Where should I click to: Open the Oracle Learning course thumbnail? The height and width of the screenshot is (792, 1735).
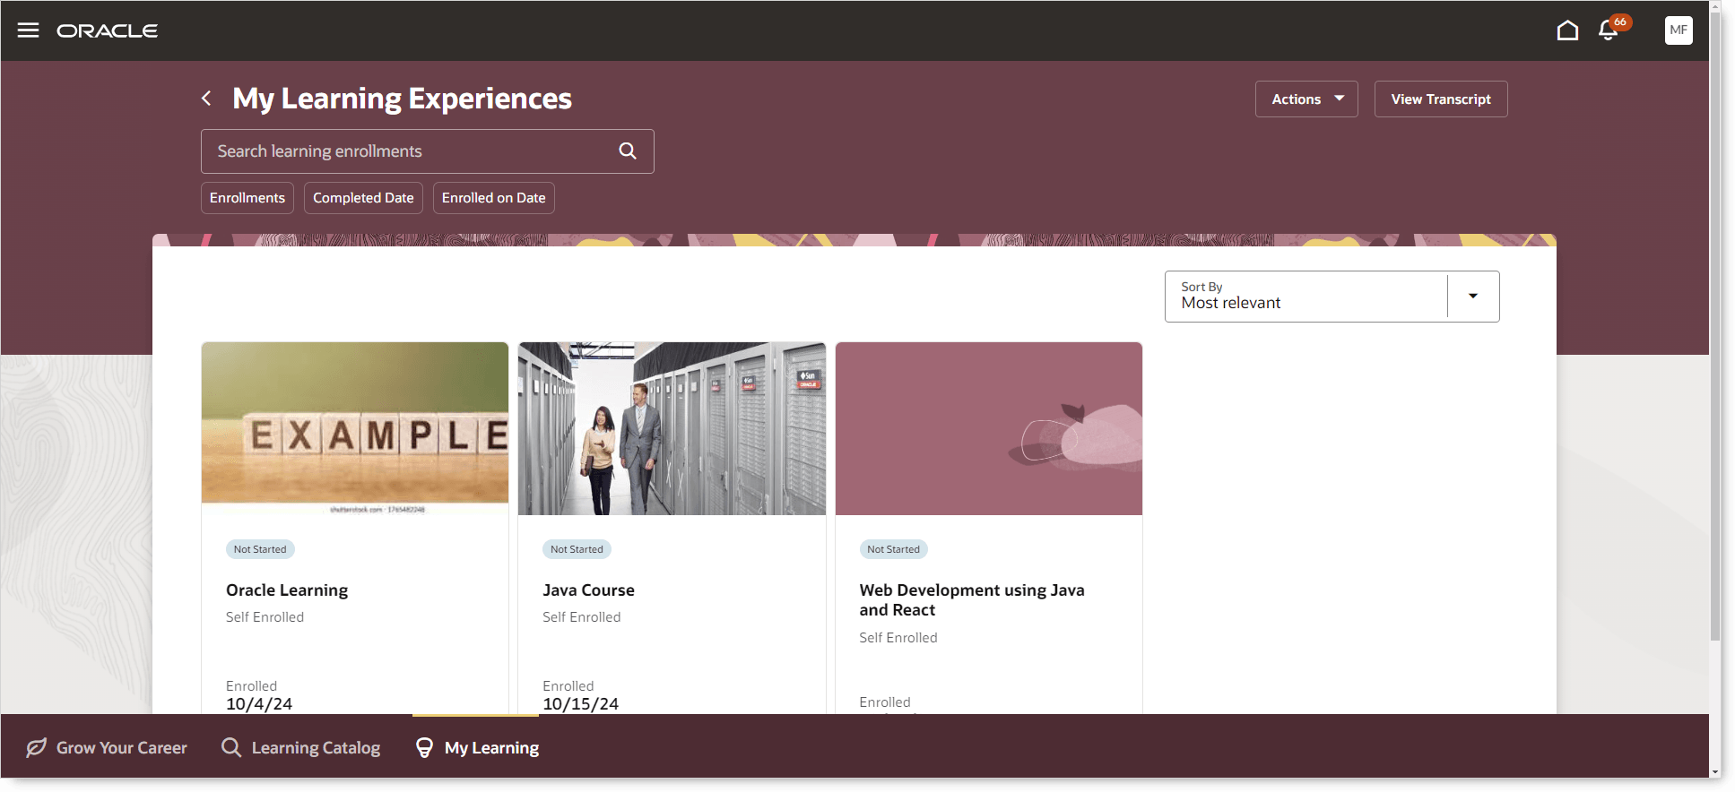coord(355,428)
